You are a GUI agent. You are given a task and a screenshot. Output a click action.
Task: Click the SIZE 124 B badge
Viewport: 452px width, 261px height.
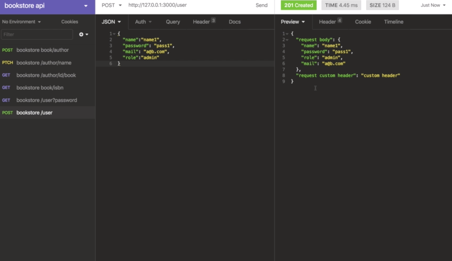pyautogui.click(x=382, y=5)
